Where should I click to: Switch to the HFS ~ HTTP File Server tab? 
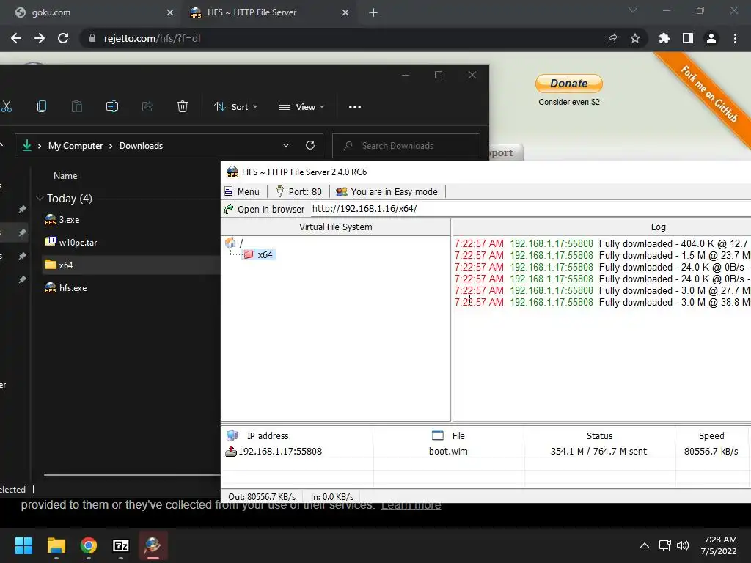point(268,13)
